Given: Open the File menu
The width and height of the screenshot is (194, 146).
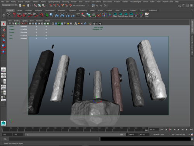Looking at the screenshot, I should [x=2, y=2].
